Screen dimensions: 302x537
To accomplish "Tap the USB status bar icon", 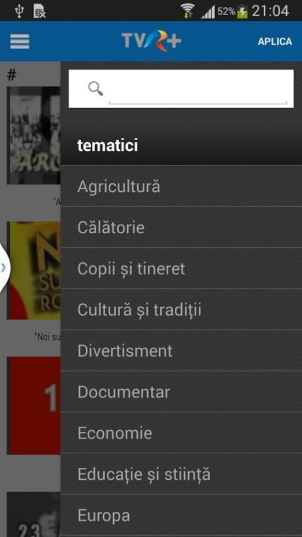I will [20, 11].
